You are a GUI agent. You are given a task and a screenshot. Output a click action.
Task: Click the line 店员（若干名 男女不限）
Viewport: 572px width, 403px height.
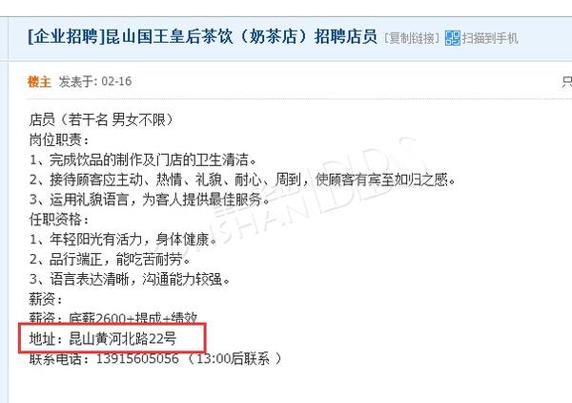(101, 119)
